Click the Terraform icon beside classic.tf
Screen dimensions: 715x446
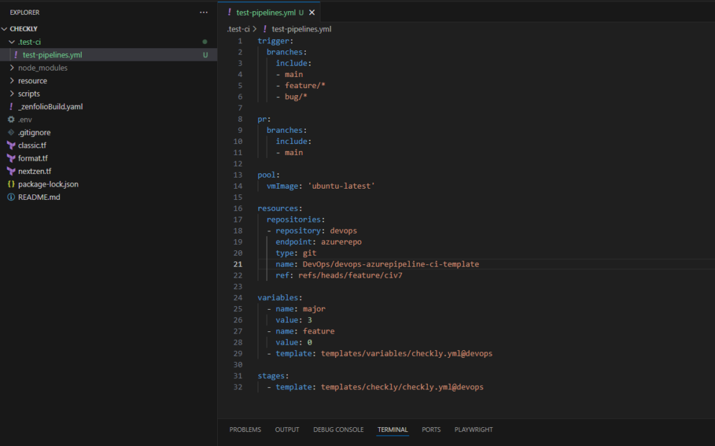coord(11,145)
